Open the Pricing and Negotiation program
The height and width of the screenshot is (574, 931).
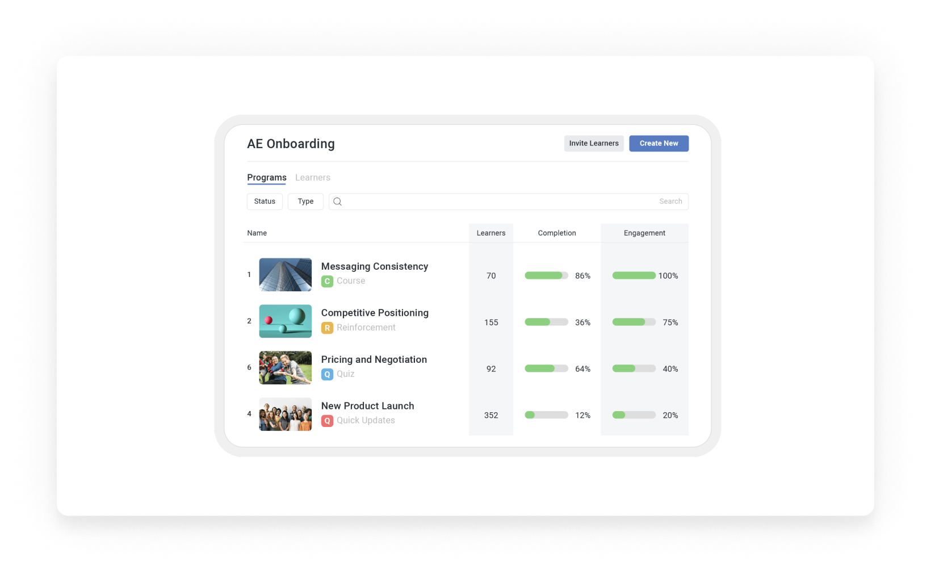(x=374, y=359)
